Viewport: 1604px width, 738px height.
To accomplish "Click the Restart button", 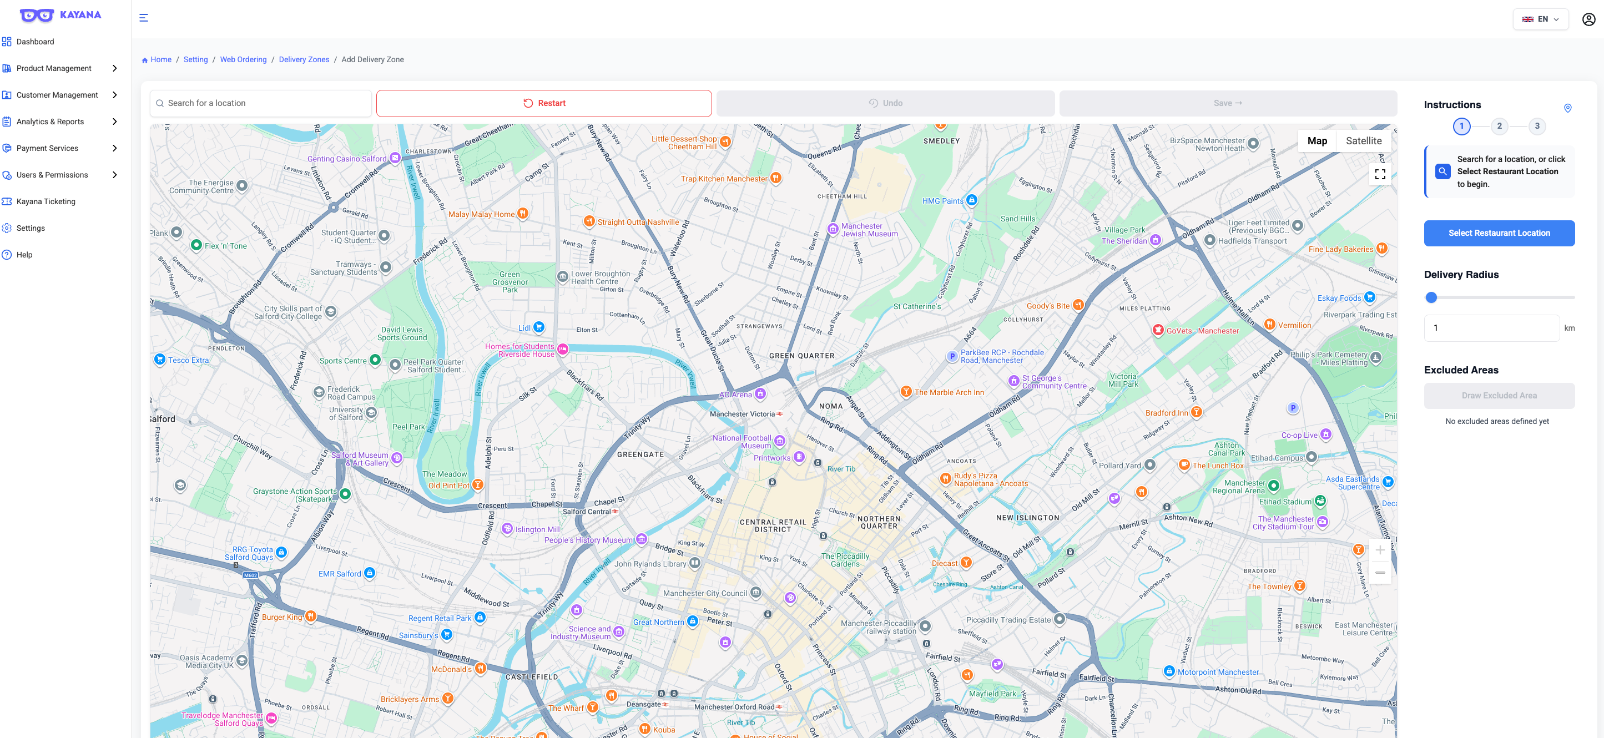I will pos(543,103).
